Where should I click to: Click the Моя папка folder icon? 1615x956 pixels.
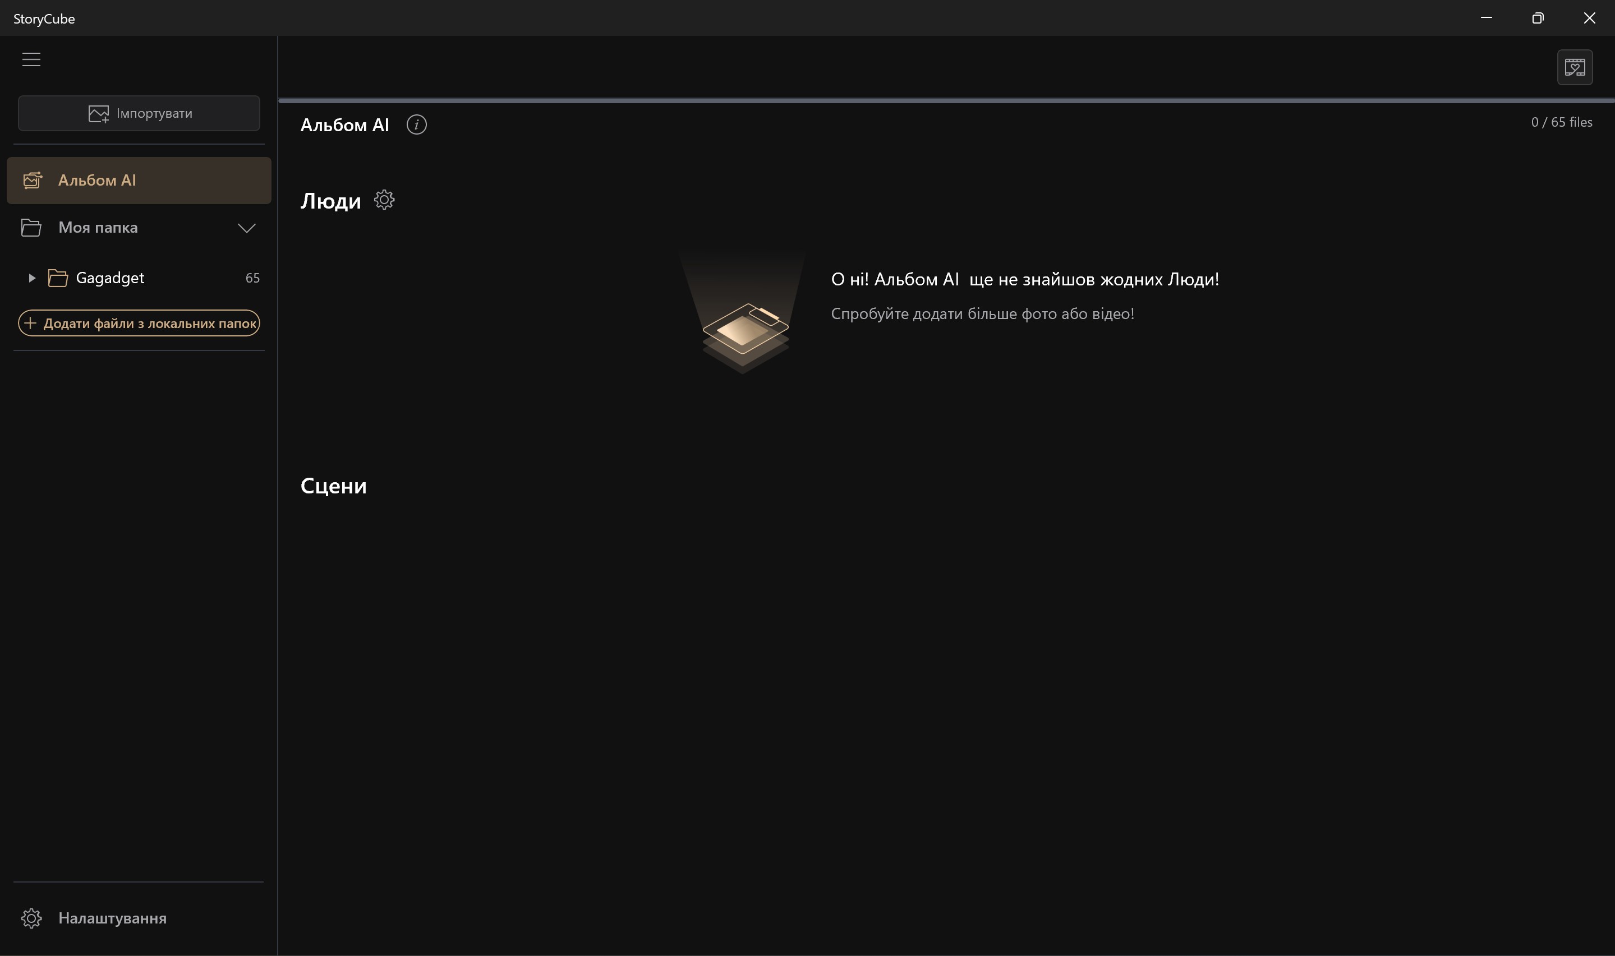coord(31,228)
